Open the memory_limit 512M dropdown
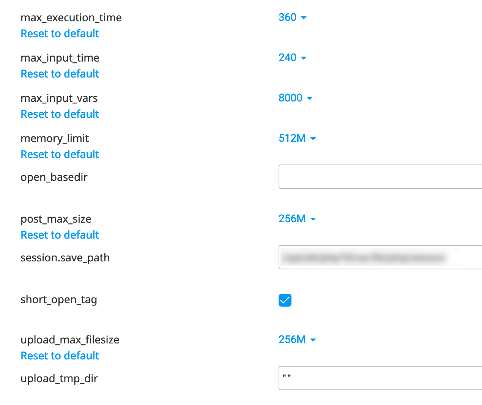Viewport: 482px width, 405px height. coord(297,138)
